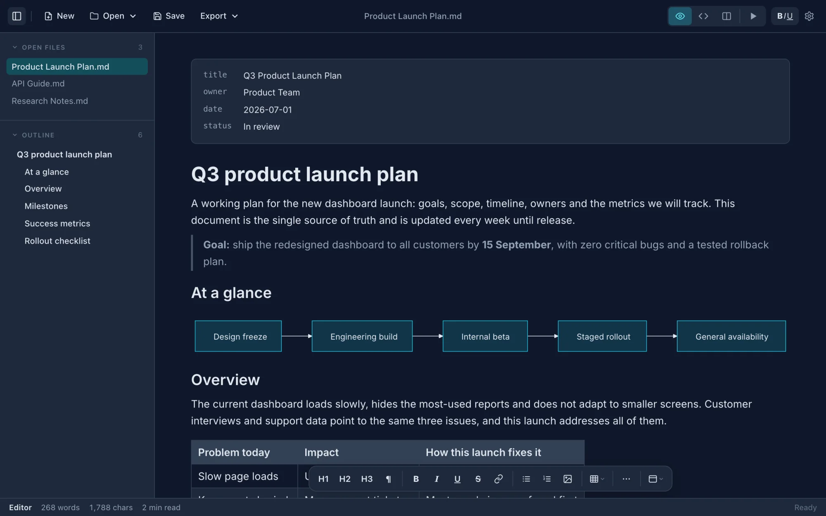
Task: Jump to Q3 product launch plan outline
Action: click(x=64, y=154)
